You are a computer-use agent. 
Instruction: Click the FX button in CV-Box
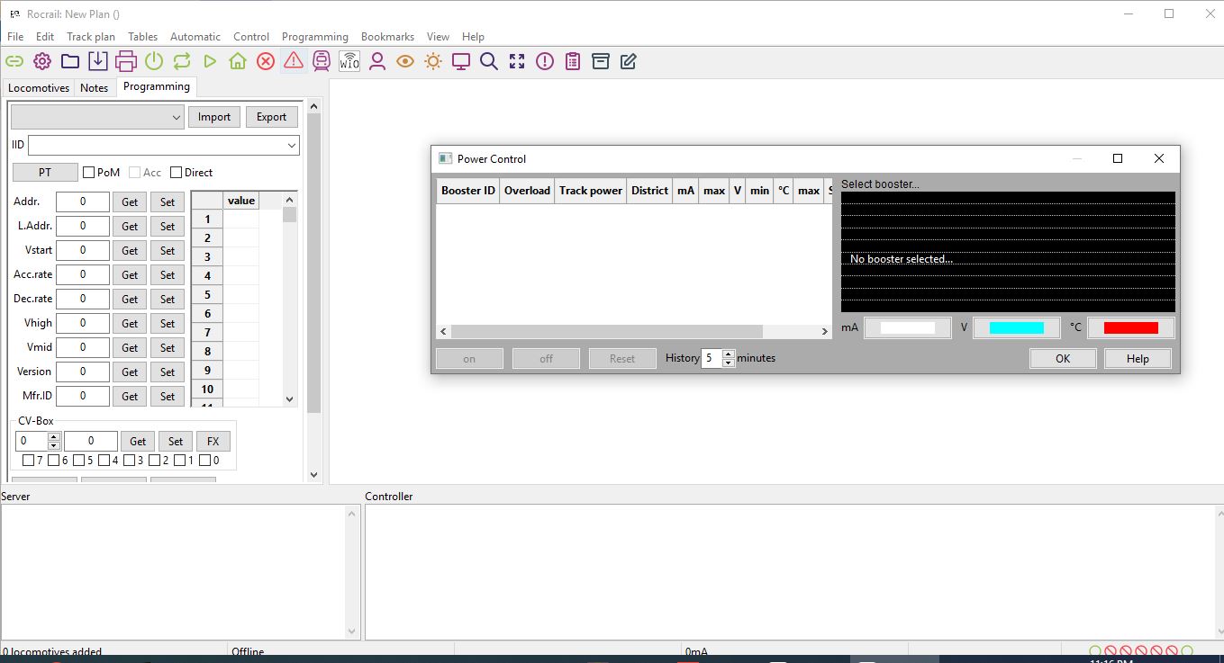click(x=213, y=441)
